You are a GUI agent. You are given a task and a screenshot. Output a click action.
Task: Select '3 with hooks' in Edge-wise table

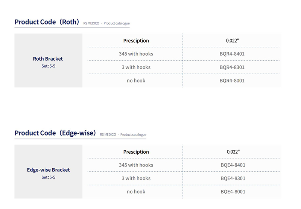pyautogui.click(x=136, y=178)
